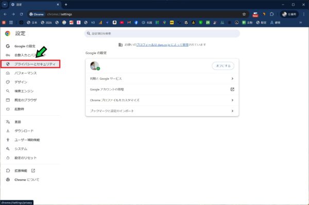
Task: Open the tab search dropdown arrow
Action: point(5,5)
